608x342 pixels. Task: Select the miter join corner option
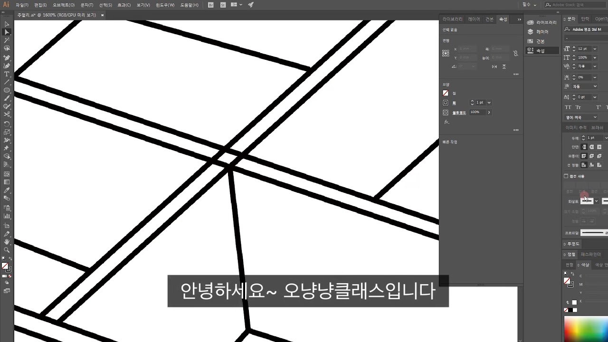(x=584, y=156)
